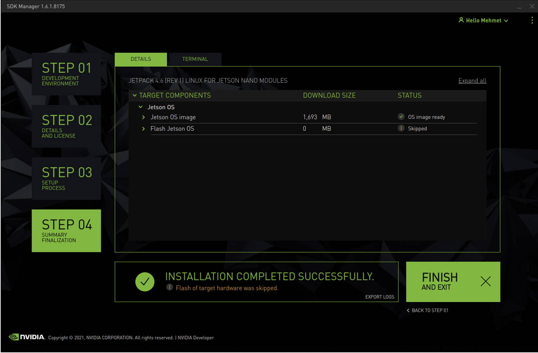Click the user profile icon beside Hello Mehmet

[x=461, y=20]
